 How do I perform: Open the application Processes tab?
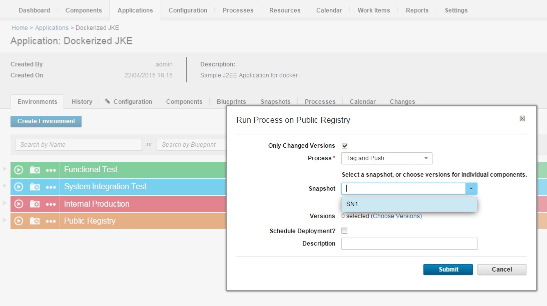320,102
